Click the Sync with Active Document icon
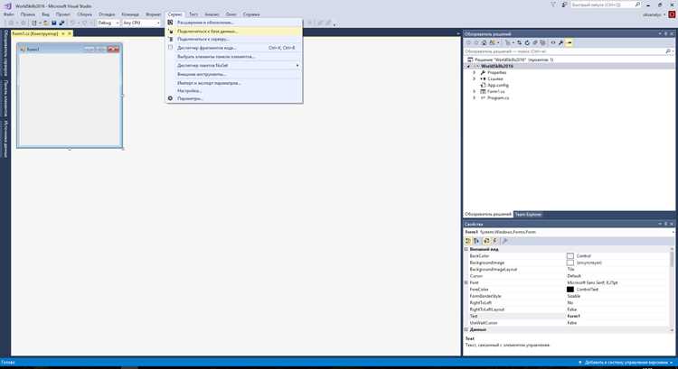 tap(519, 42)
